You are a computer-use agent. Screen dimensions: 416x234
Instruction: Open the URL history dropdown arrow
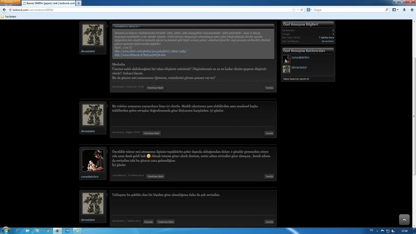[298, 10]
